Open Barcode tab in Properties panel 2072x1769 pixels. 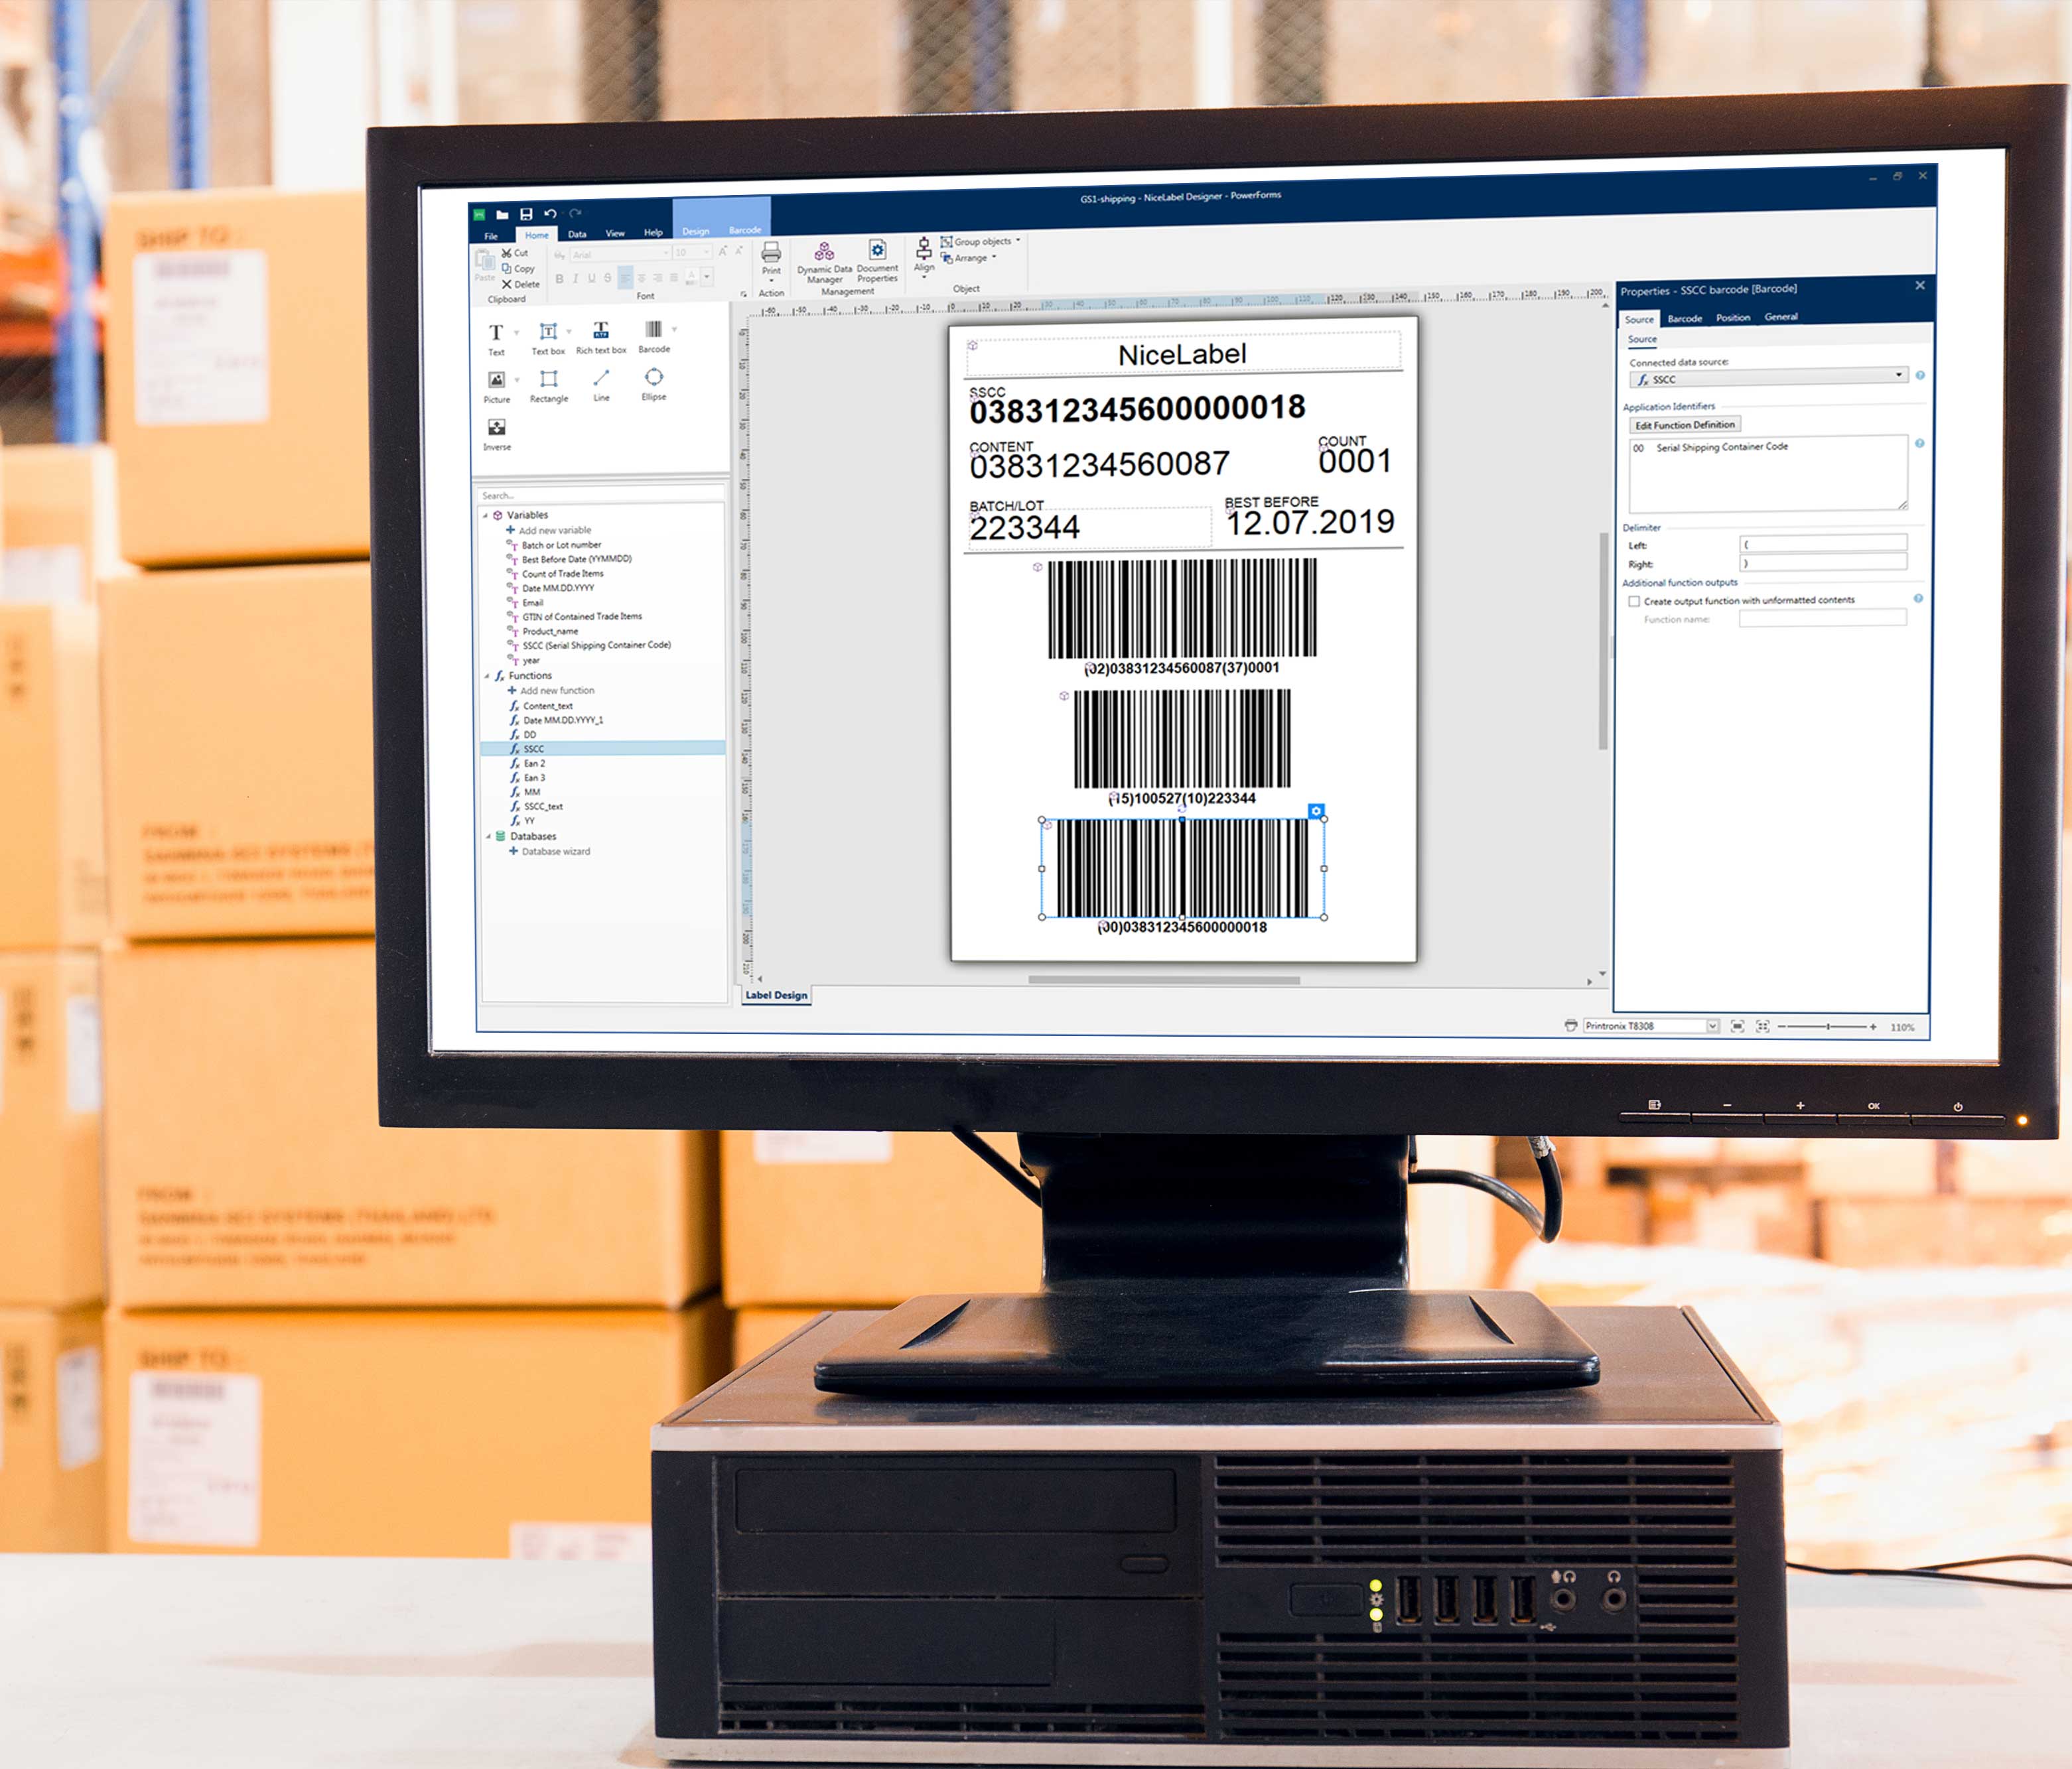click(1685, 318)
